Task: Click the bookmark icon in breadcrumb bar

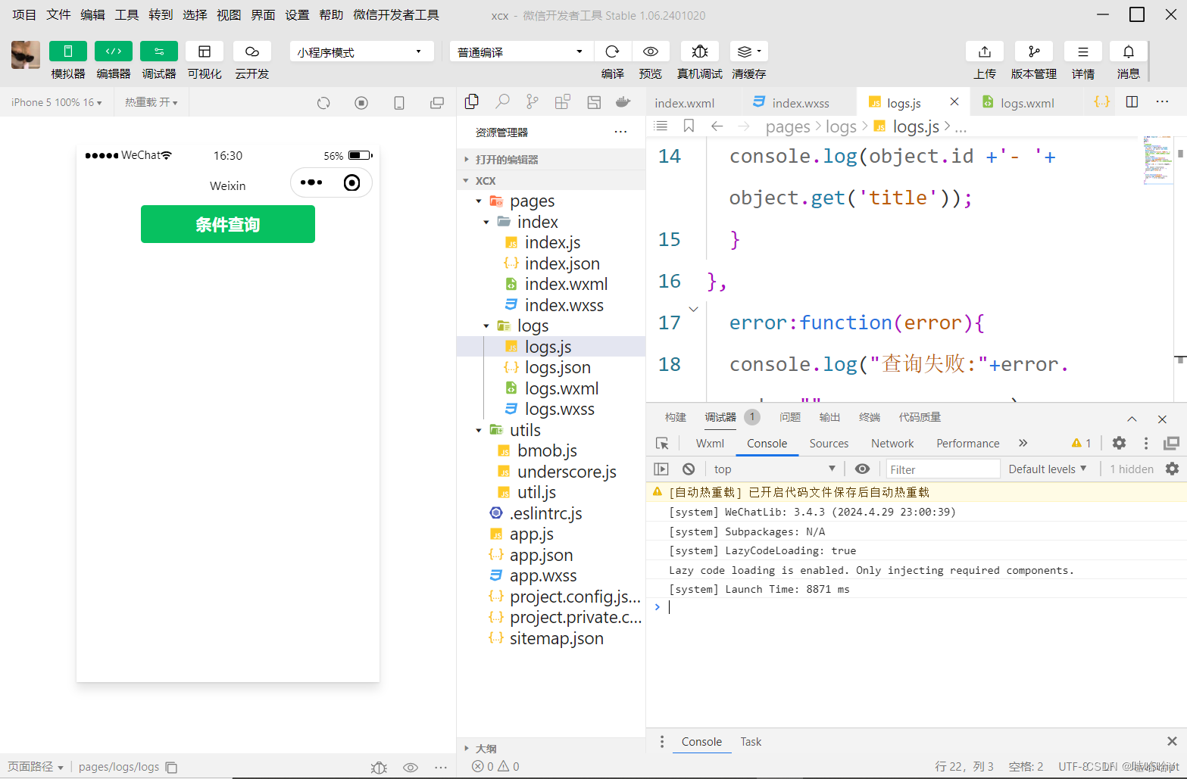Action: 689,126
